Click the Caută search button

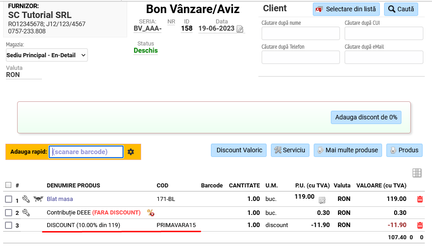point(401,9)
